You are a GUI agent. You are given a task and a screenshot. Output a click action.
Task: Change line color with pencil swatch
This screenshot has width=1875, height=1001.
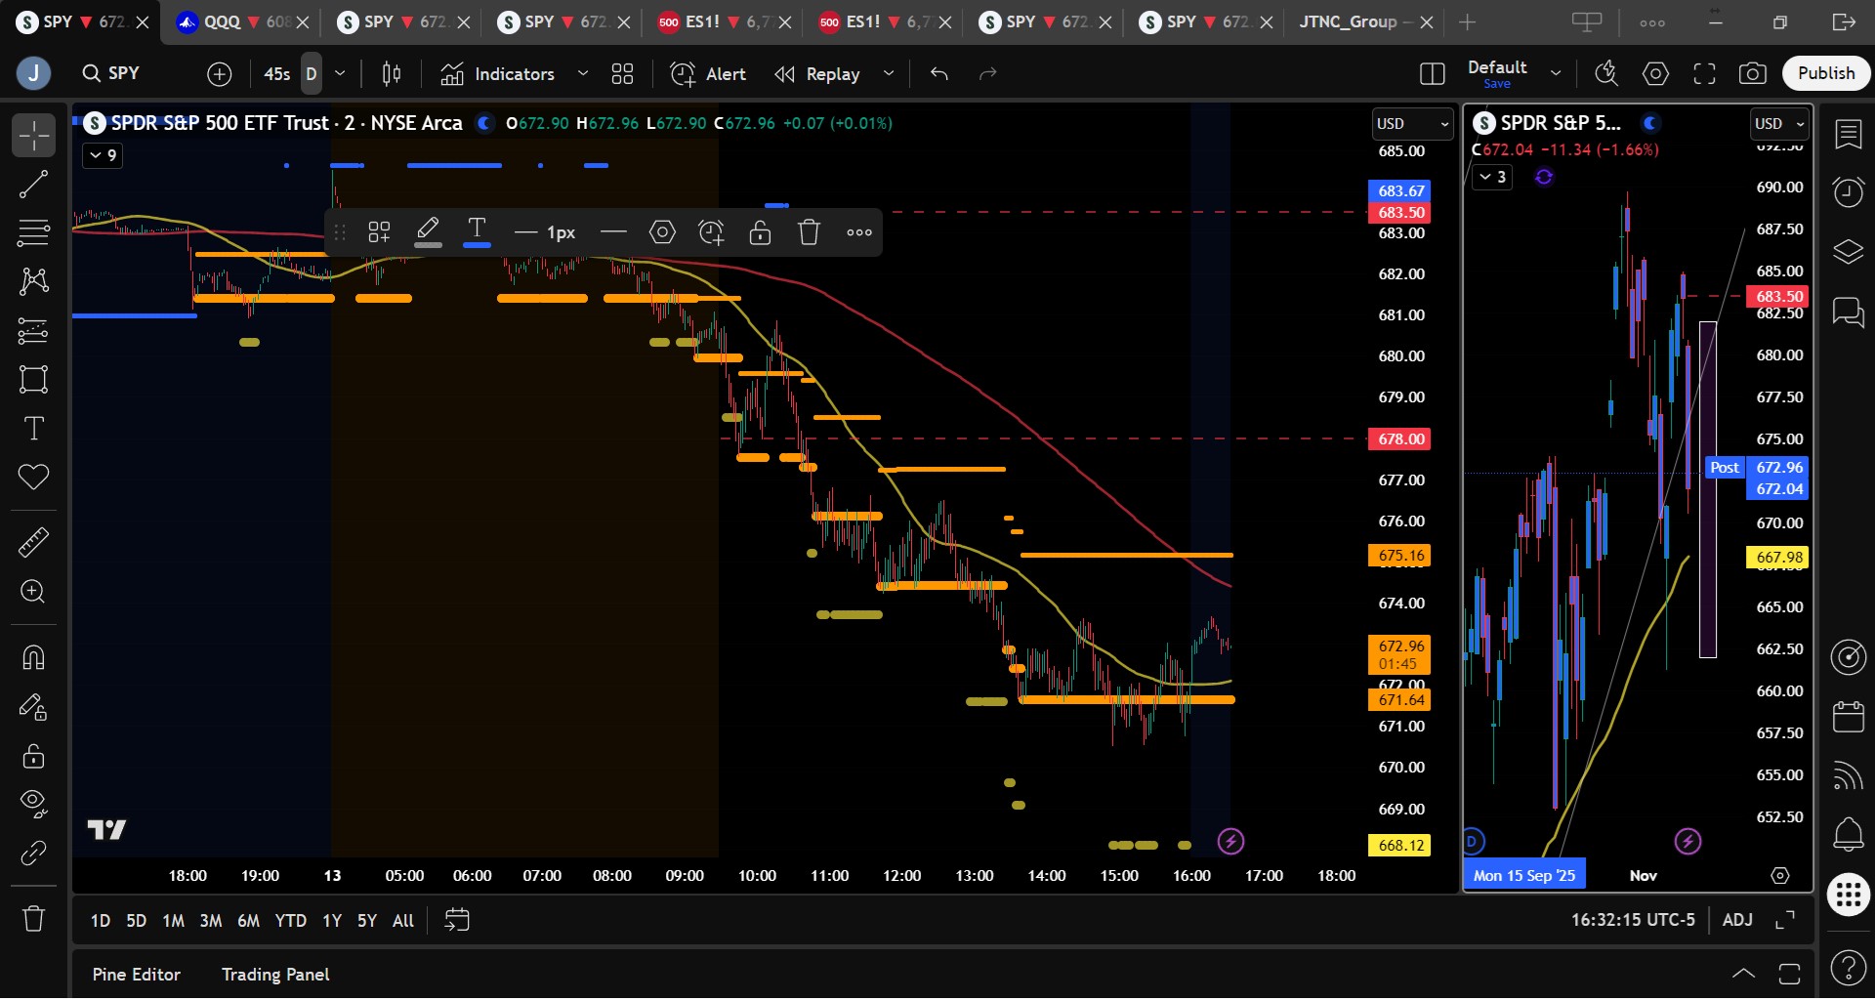428,232
